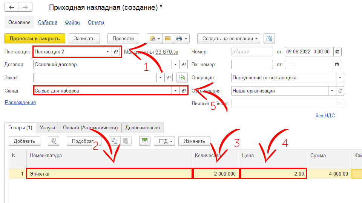Open the printer icon menu

click(182, 38)
